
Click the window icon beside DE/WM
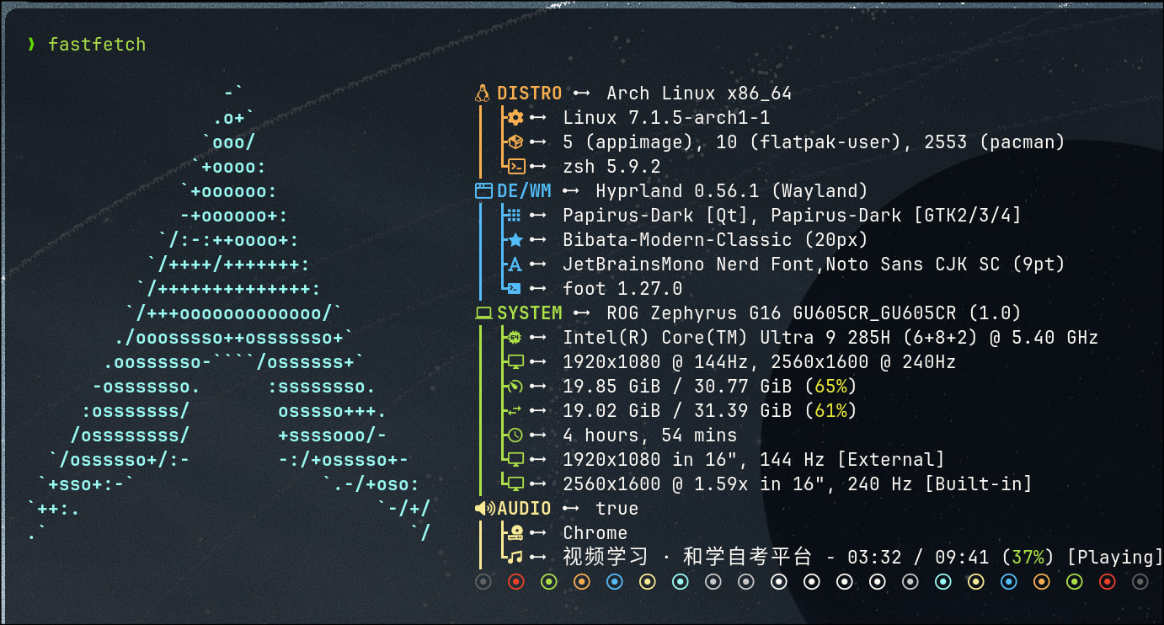pyautogui.click(x=483, y=191)
